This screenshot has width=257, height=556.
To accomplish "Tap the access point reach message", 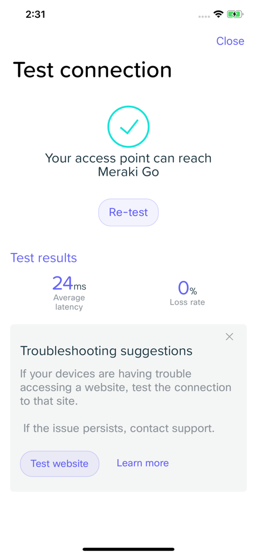I will click(128, 165).
